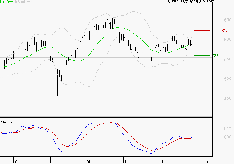The height and width of the screenshot is (164, 234).
Task: Click the first M month label on time axis
Action: (16, 162)
